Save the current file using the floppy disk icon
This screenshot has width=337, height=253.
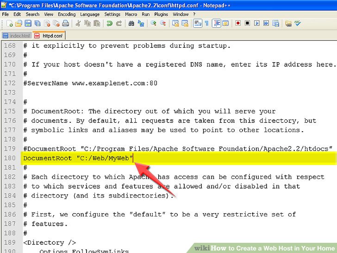(28, 23)
